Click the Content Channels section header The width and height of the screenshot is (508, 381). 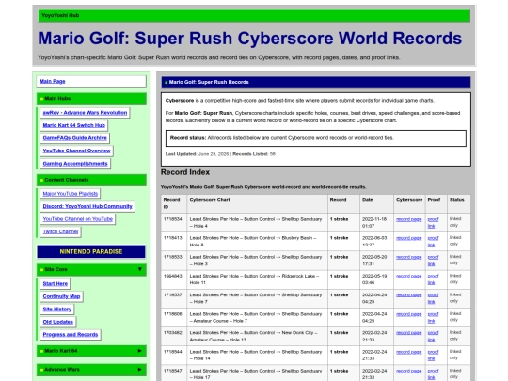[x=91, y=180]
